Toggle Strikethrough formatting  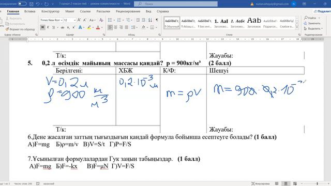click(63, 27)
